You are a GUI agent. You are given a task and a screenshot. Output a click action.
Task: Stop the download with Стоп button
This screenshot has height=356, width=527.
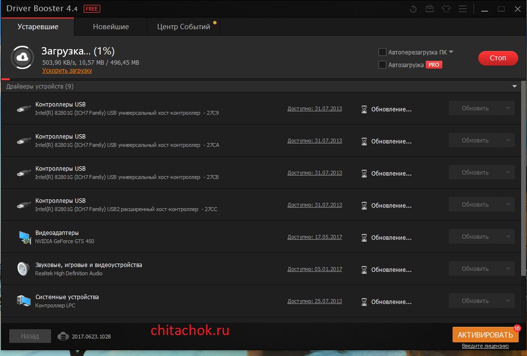498,58
